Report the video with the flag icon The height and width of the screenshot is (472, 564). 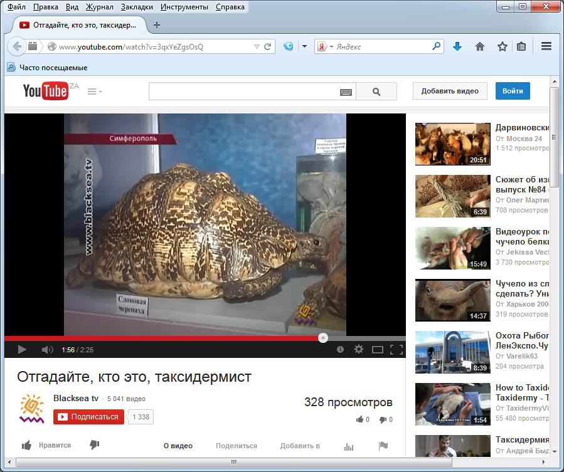point(383,446)
